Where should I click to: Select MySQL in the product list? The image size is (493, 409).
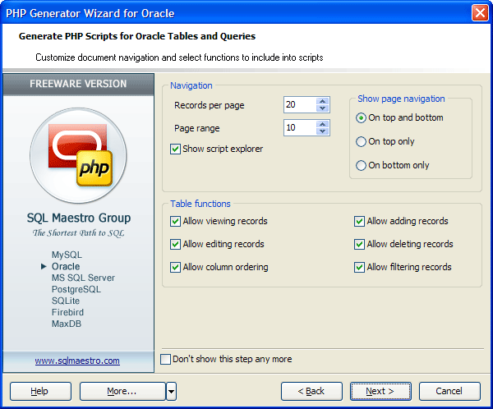click(x=67, y=255)
